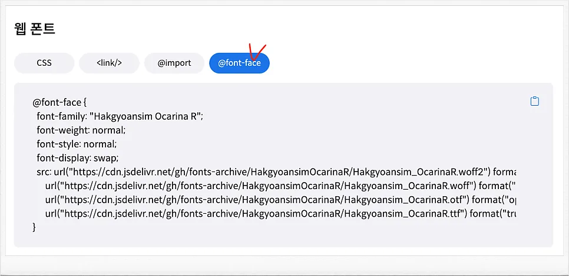Click the src line with .woff2 URL
The image size is (569, 276).
click(276, 172)
